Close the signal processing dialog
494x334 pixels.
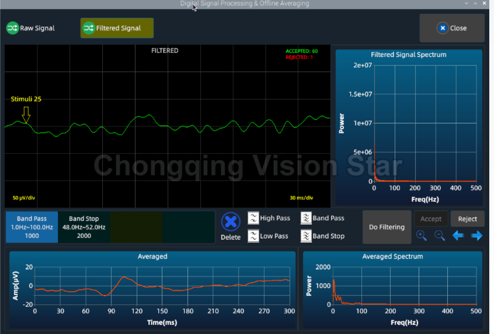pyautogui.click(x=452, y=28)
